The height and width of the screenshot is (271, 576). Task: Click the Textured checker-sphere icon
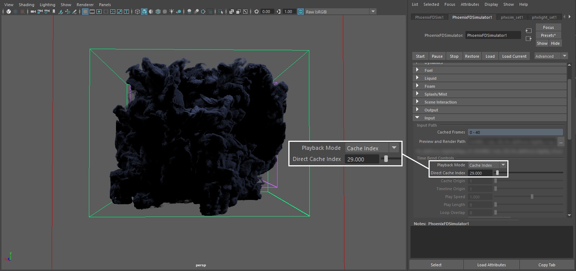click(x=165, y=12)
